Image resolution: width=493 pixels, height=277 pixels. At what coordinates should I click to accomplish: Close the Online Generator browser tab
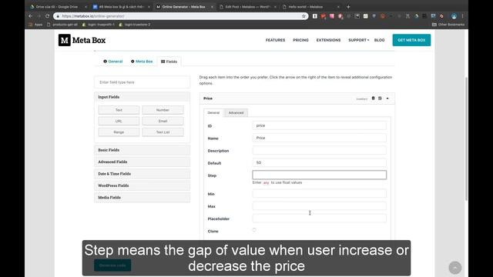(x=212, y=7)
